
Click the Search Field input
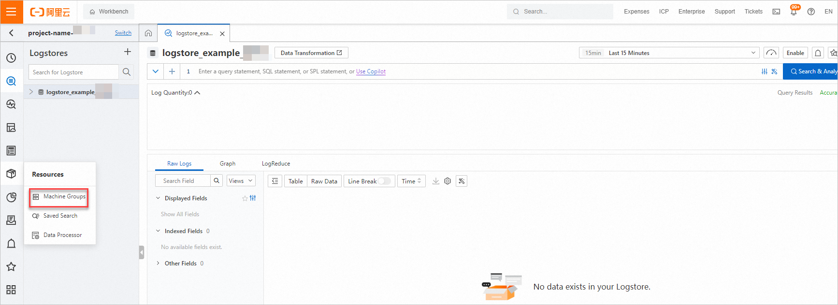tap(183, 180)
